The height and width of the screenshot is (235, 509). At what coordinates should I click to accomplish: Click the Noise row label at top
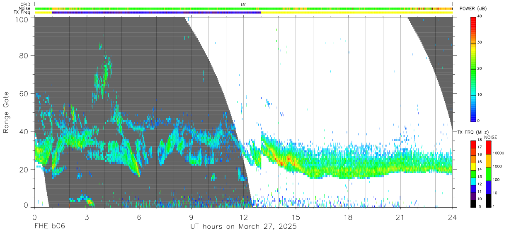pos(25,8)
